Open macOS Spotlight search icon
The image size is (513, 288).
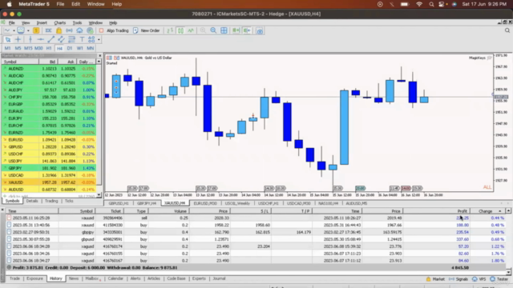(x=431, y=4)
